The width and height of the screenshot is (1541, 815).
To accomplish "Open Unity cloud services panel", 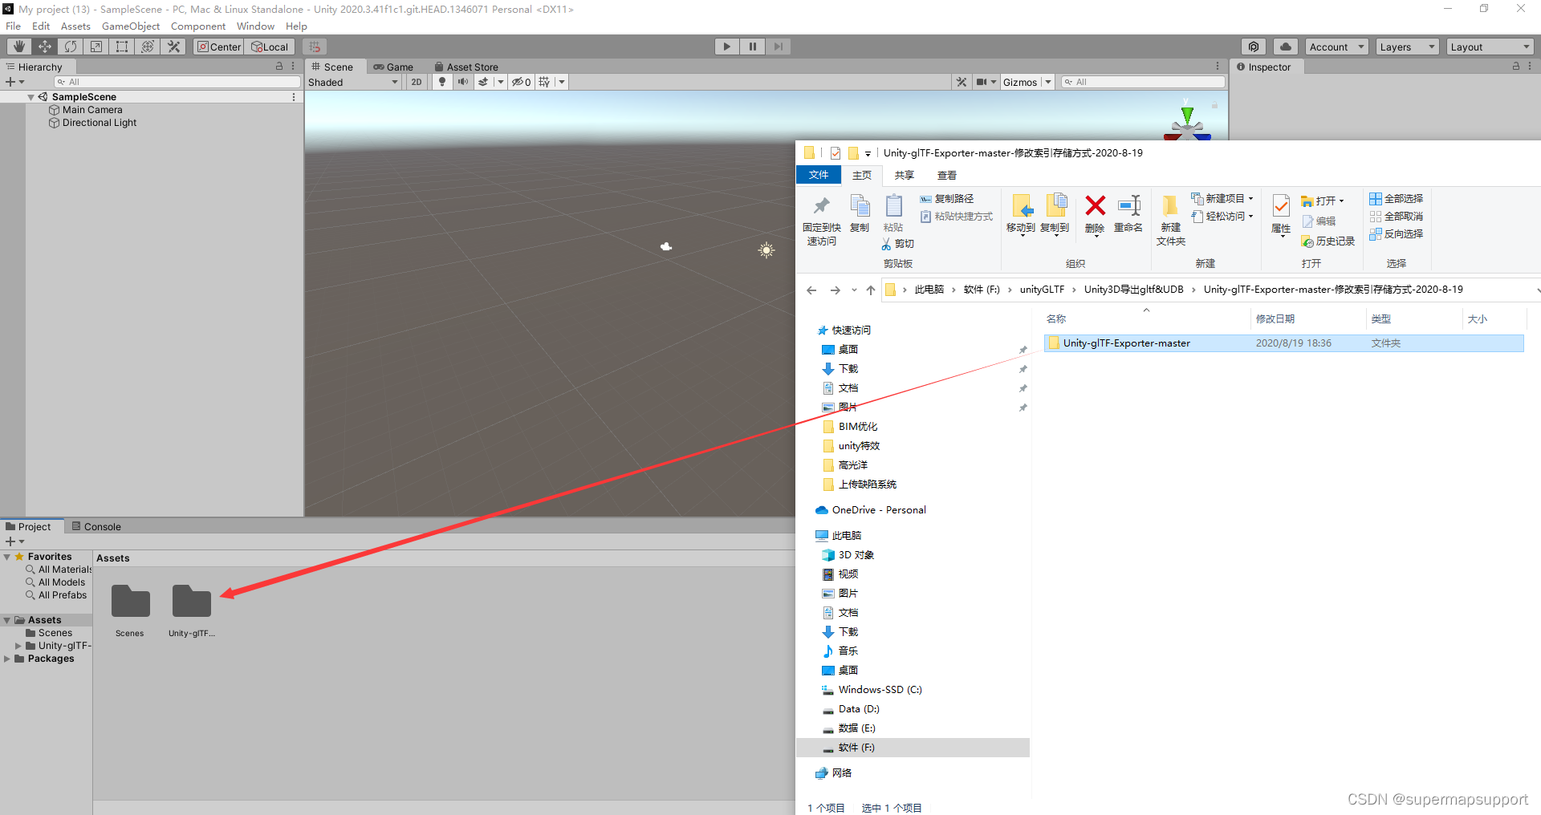I will 1285,46.
